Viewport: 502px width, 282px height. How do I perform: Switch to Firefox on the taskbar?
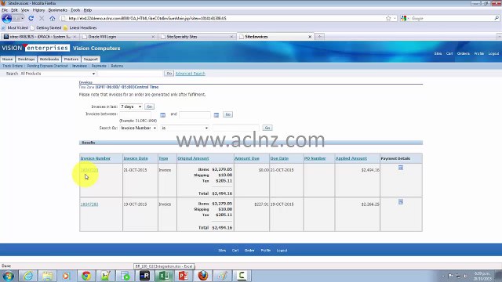tap(203, 276)
